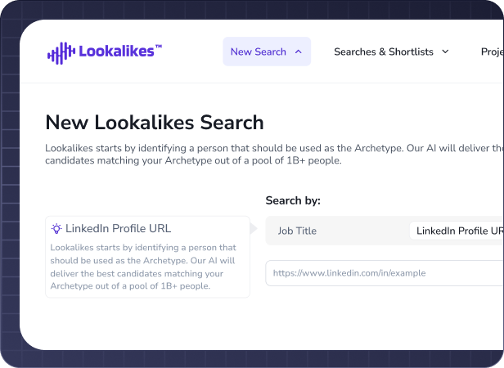This screenshot has height=368, width=504.
Task: Open the New Search menu
Action: coord(267,52)
